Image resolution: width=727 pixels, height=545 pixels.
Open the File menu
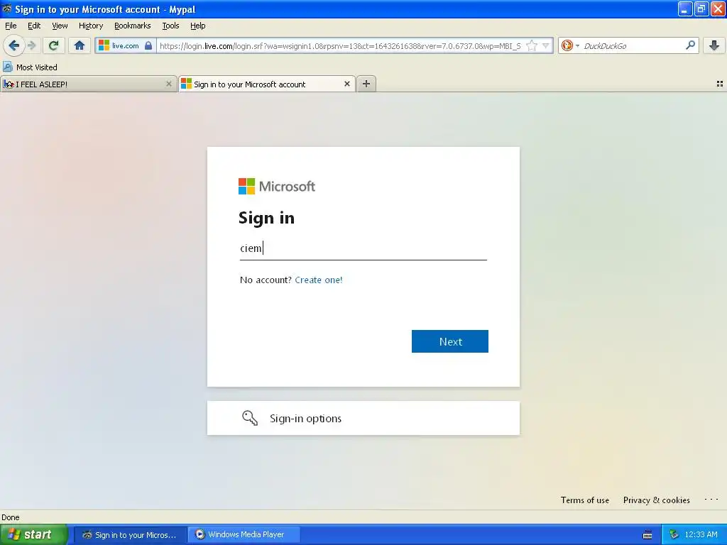pos(11,26)
